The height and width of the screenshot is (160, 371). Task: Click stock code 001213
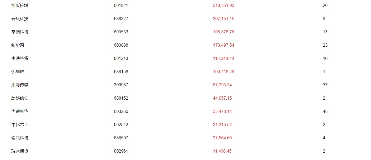tap(121, 59)
